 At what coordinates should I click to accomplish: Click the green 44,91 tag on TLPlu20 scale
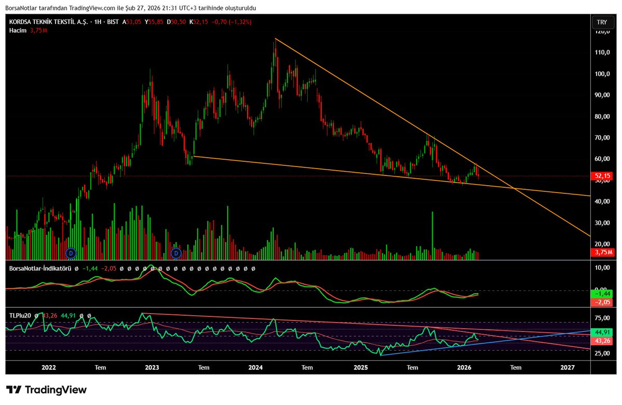(601, 332)
